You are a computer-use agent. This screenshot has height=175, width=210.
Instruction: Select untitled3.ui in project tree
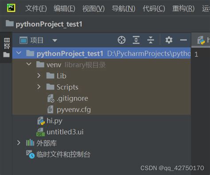point(65,132)
